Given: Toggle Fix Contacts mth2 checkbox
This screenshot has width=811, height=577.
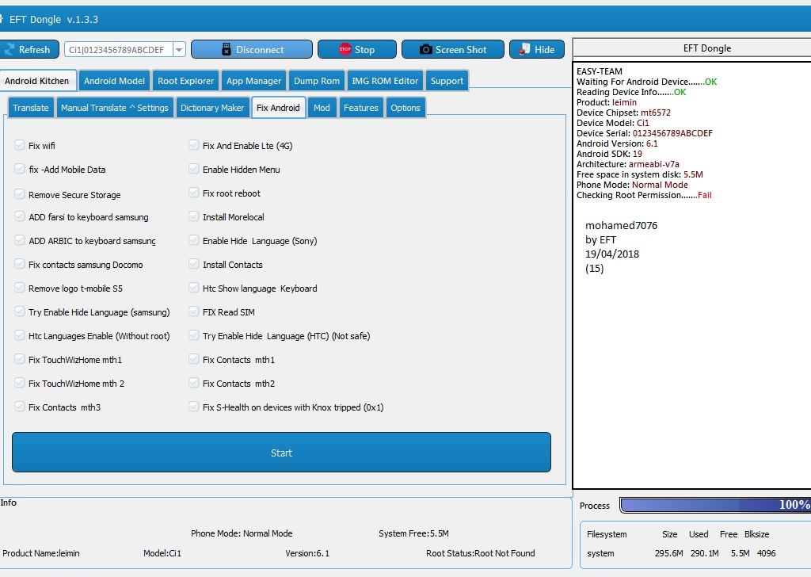Looking at the screenshot, I should point(194,383).
